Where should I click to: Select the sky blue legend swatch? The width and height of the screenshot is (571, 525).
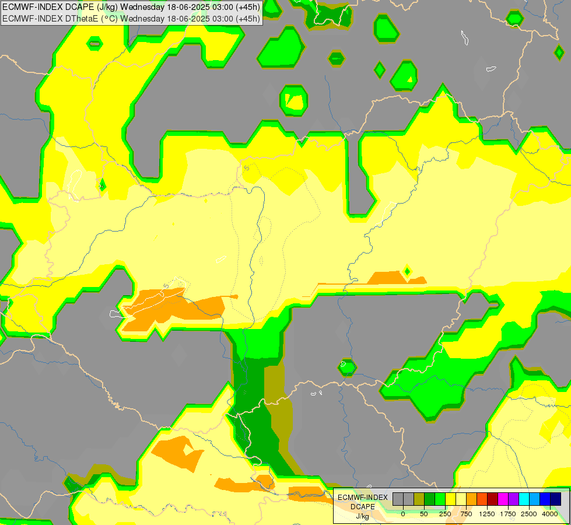pos(535,499)
